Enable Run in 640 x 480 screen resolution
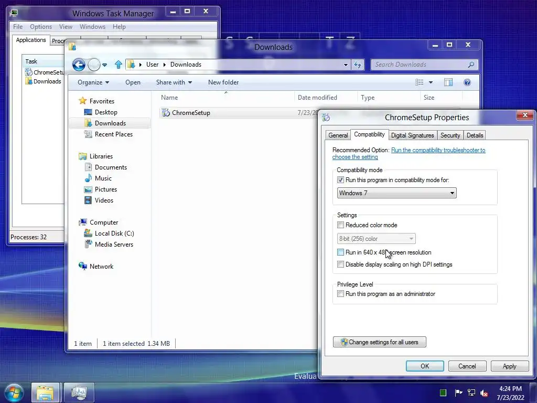 (340, 252)
